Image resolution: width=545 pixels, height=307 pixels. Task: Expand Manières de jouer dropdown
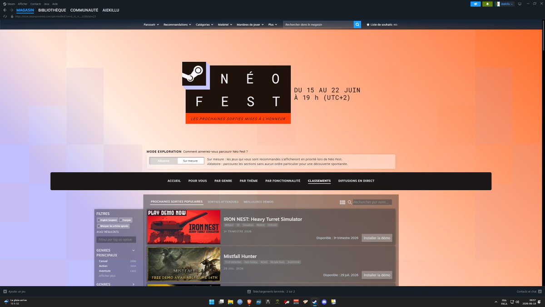click(250, 25)
